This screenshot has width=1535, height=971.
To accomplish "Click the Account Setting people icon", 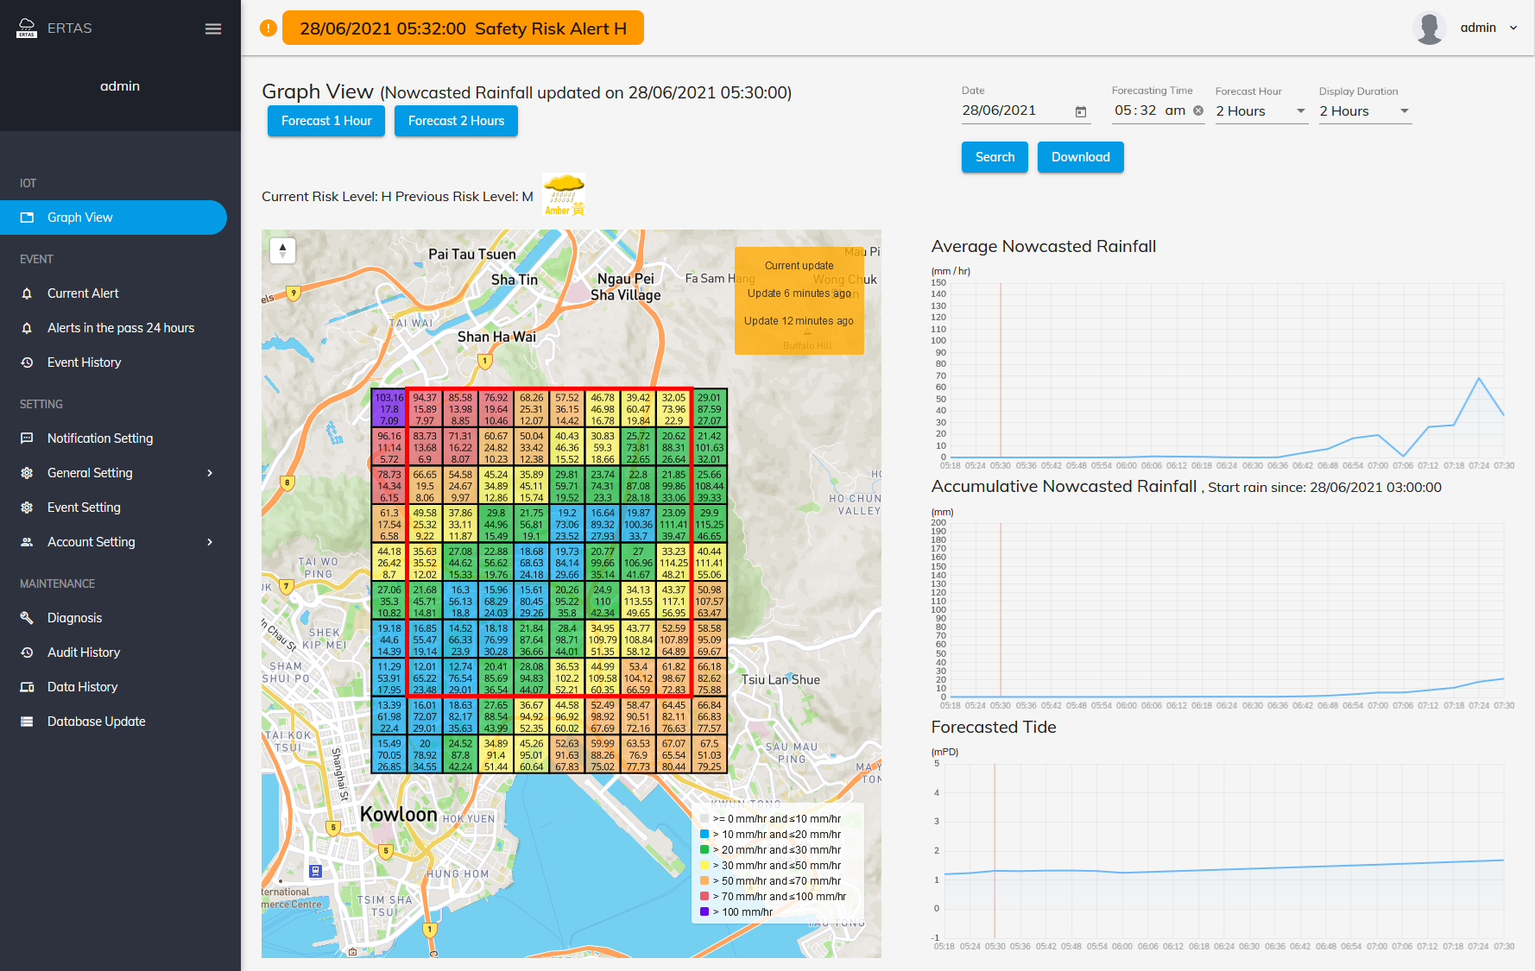I will coord(27,542).
